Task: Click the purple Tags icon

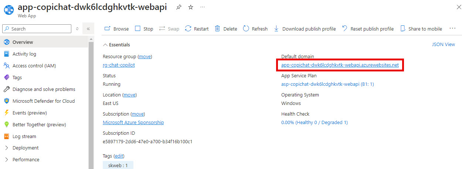Action: point(6,77)
